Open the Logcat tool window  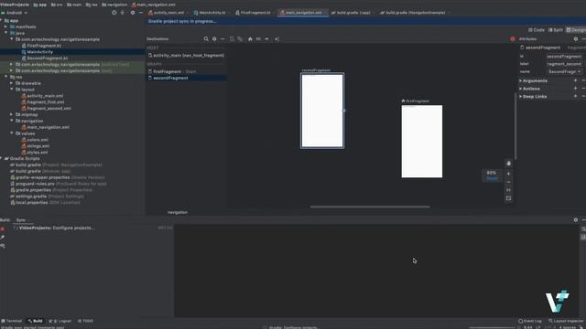60,321
